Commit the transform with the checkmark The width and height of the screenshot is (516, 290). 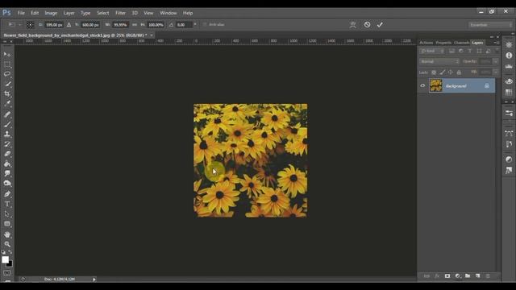(x=380, y=25)
